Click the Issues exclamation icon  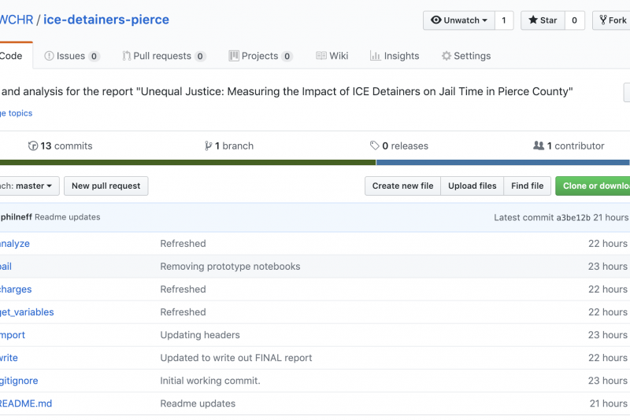49,56
